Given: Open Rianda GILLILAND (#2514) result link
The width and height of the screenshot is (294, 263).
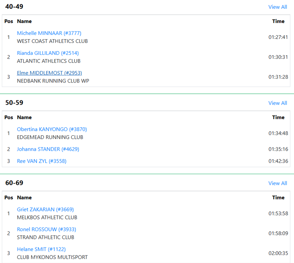Looking at the screenshot, I should pyautogui.click(x=48, y=53).
